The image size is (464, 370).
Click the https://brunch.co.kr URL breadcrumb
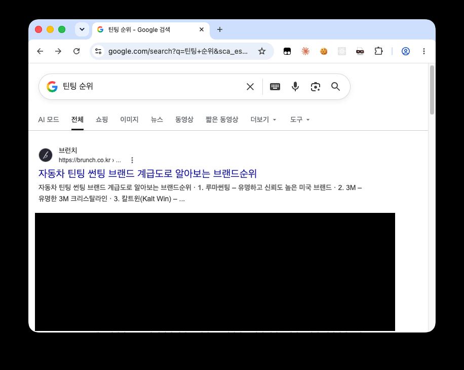90,160
